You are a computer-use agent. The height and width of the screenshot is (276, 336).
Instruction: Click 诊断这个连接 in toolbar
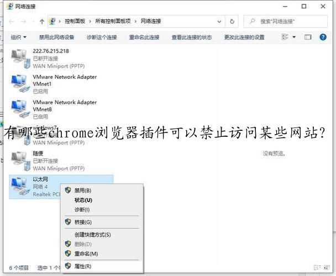pyautogui.click(x=102, y=37)
